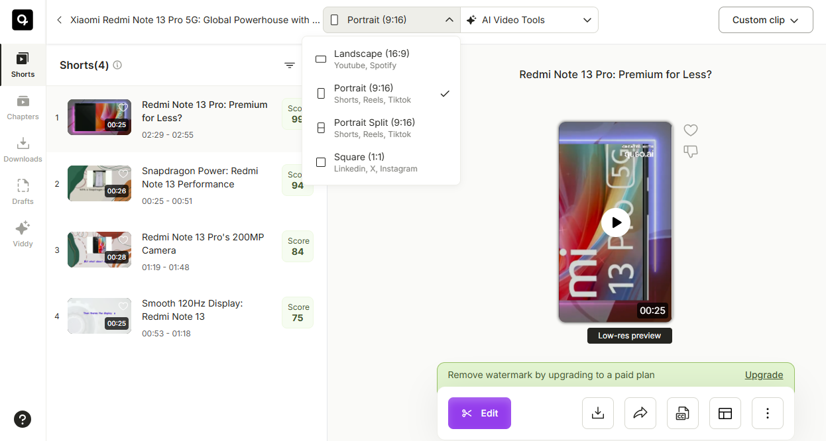The height and width of the screenshot is (441, 826).
Task: Click the Remove watermark upgrade message
Action: (551, 375)
